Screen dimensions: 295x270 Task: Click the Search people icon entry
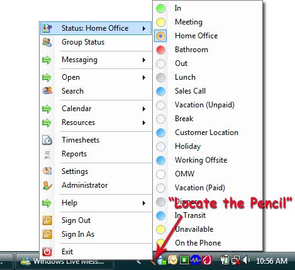96,91
